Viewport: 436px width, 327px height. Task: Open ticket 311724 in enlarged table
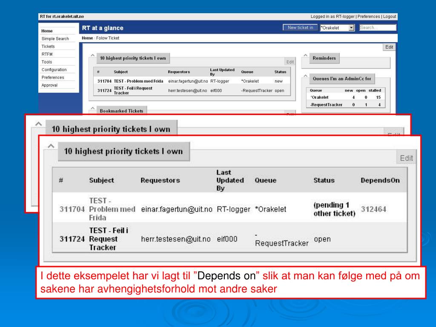coord(72,239)
